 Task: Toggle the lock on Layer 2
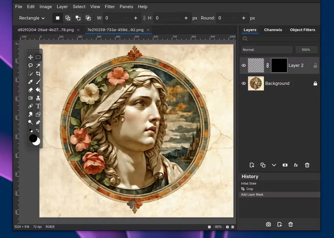click(x=315, y=66)
